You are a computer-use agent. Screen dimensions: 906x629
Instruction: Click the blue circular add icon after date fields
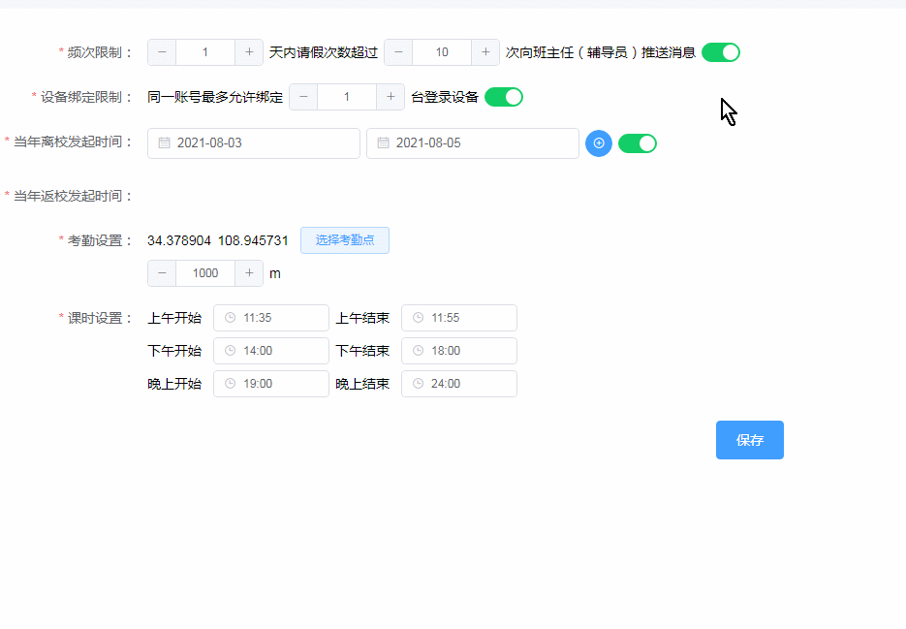598,142
